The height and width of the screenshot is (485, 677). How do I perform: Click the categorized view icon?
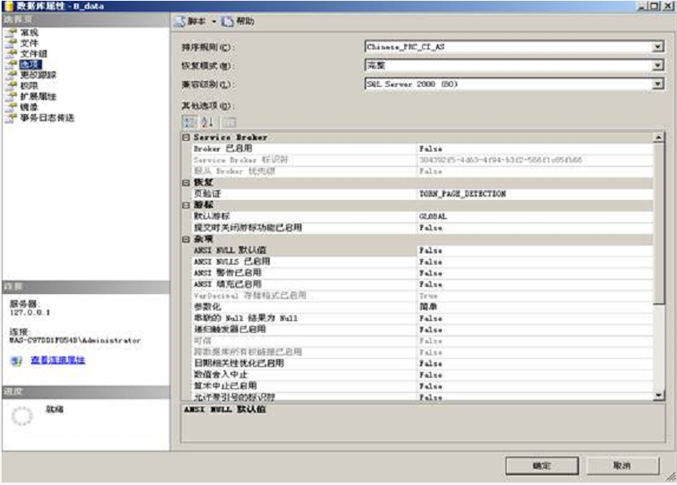pos(189,122)
